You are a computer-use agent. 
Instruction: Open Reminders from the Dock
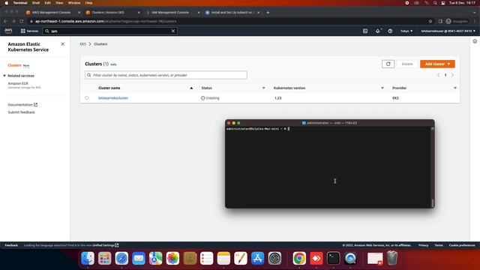(207, 258)
